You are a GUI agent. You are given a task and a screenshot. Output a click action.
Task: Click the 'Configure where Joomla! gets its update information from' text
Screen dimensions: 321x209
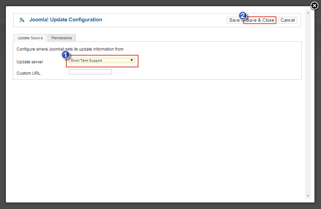tap(70, 49)
